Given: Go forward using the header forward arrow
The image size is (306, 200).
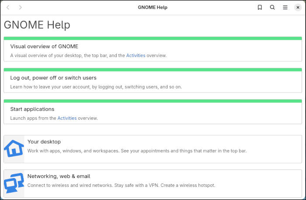Looking at the screenshot, I should [20, 7].
